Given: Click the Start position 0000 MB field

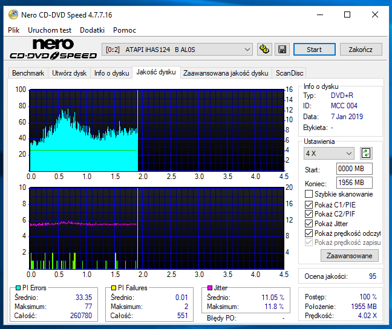Looking at the screenshot, I should (x=354, y=169).
